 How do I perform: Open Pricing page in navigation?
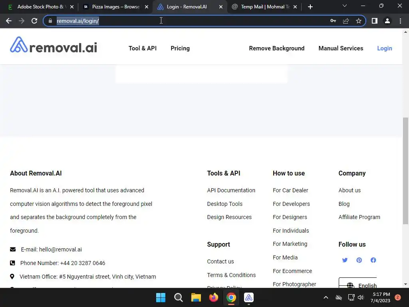click(180, 48)
